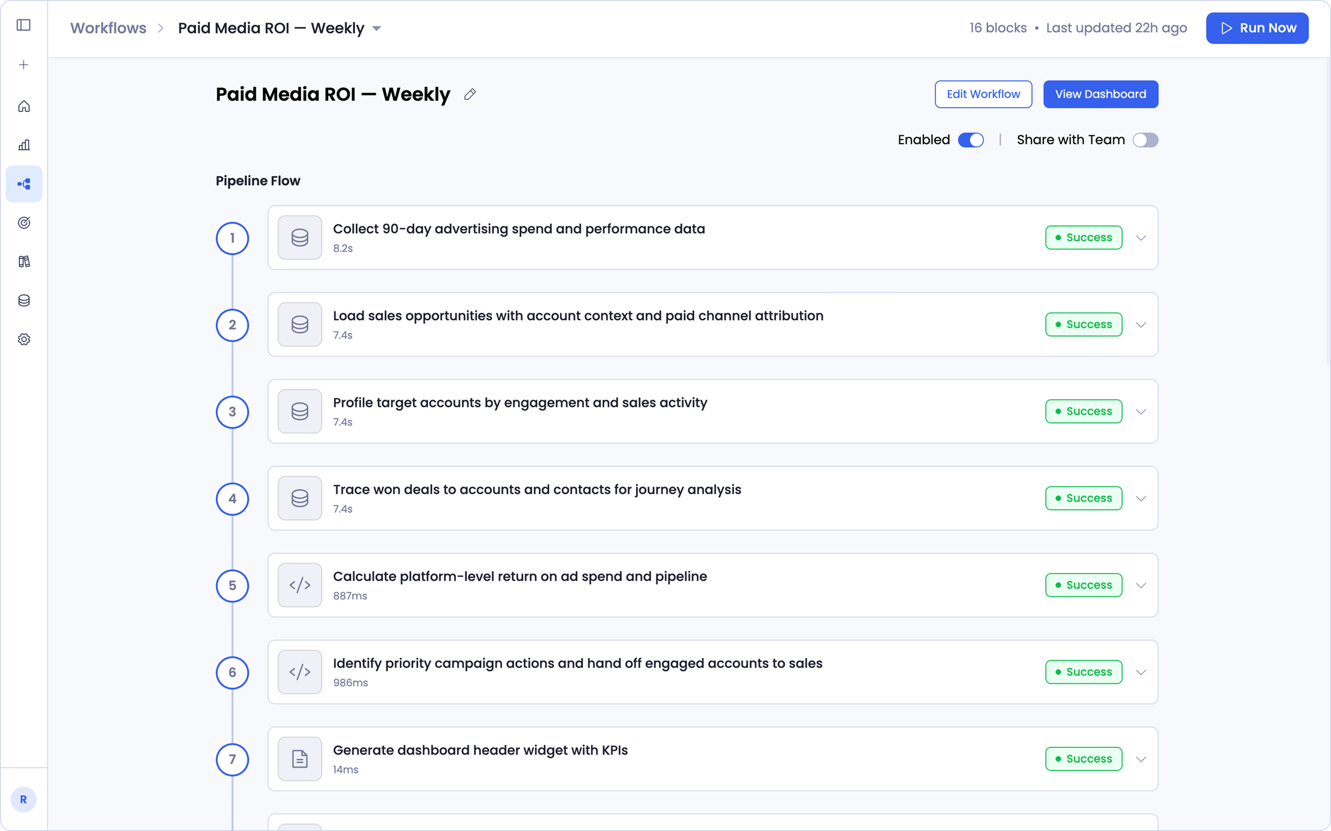Image resolution: width=1331 pixels, height=831 pixels.
Task: Click Success badge on Profile target accounts step
Action: pos(1084,411)
